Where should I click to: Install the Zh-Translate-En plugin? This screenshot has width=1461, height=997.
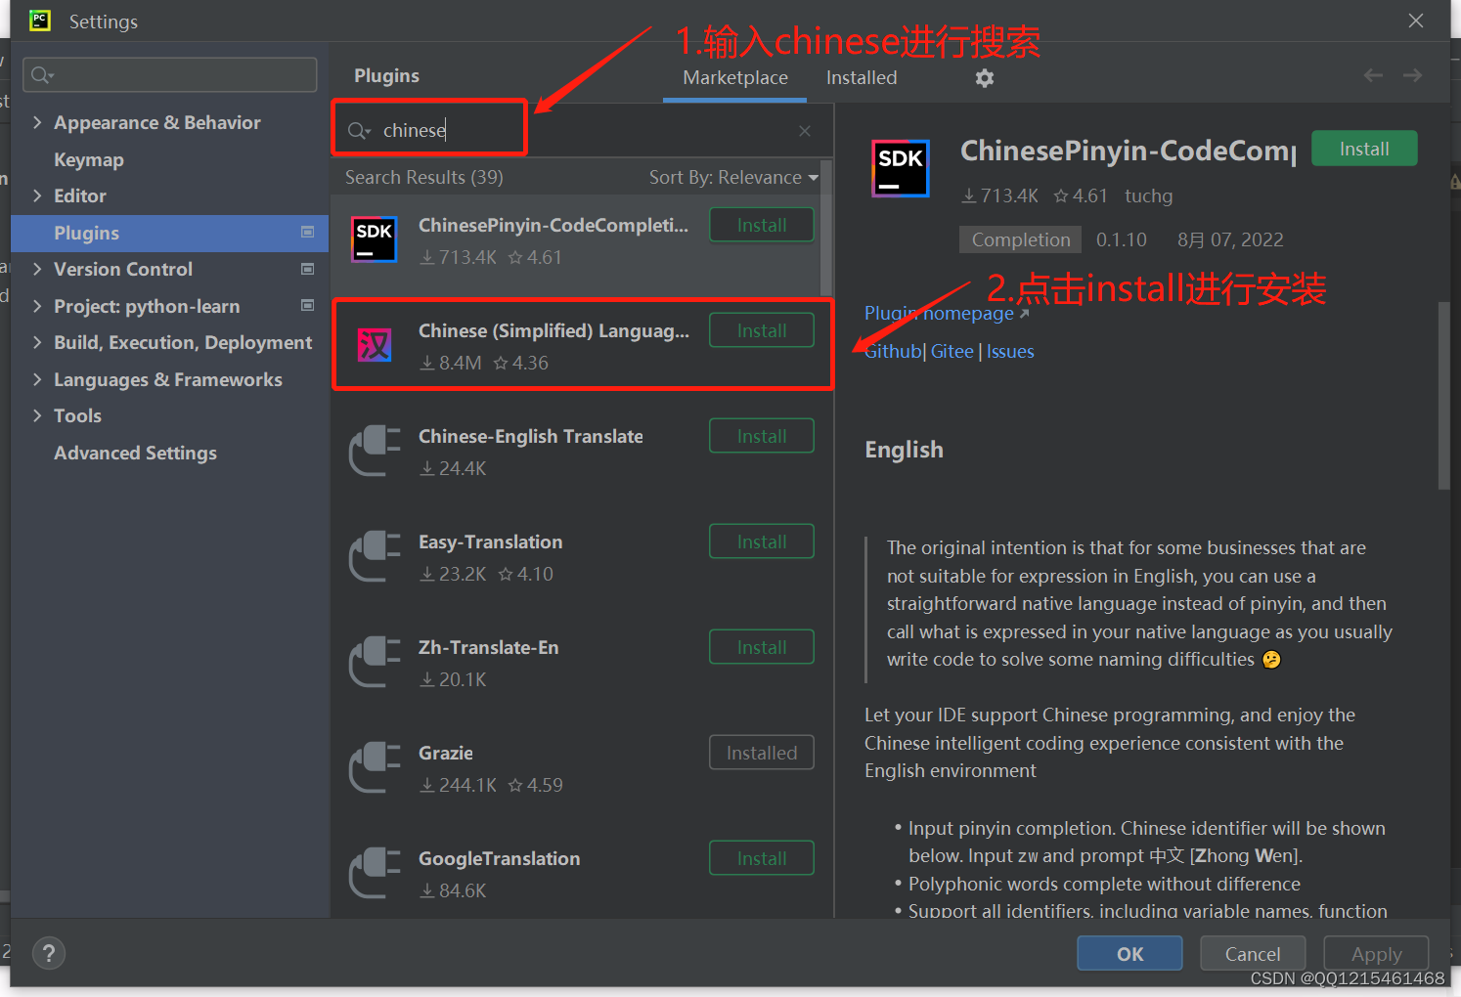(x=762, y=647)
